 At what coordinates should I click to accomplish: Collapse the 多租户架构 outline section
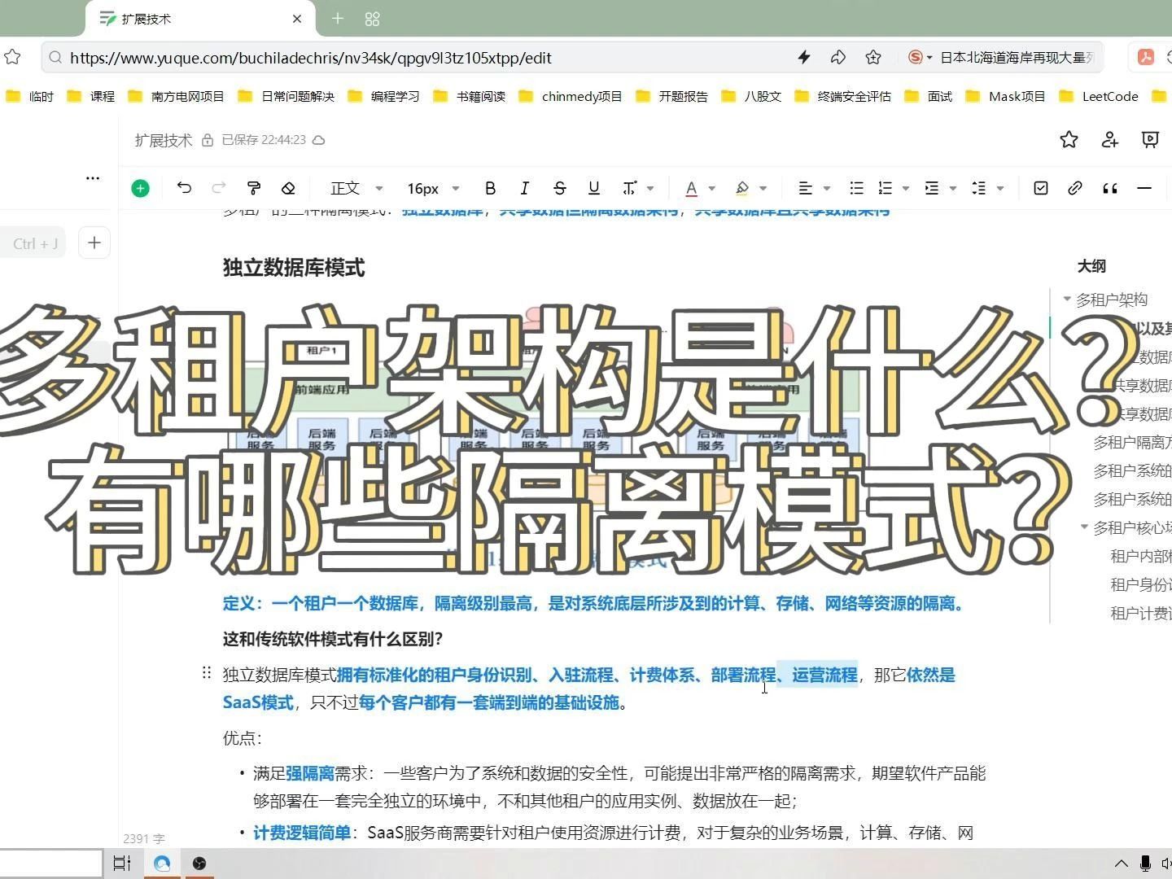pyautogui.click(x=1067, y=300)
